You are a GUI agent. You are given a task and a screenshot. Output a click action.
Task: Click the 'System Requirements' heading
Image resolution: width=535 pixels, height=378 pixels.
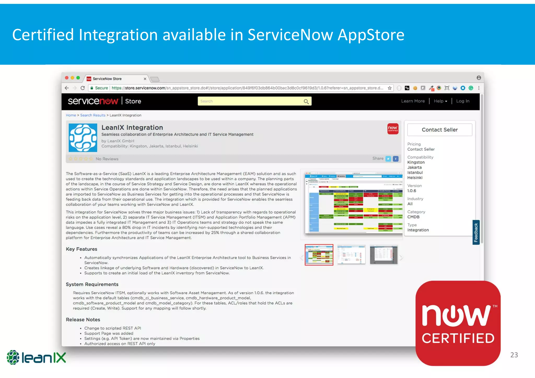(92, 284)
